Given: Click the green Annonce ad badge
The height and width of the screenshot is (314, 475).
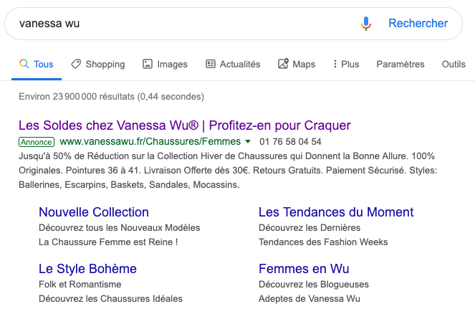Looking at the screenshot, I should point(37,142).
